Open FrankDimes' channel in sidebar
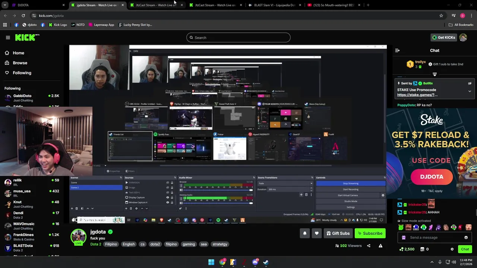 [32, 237]
